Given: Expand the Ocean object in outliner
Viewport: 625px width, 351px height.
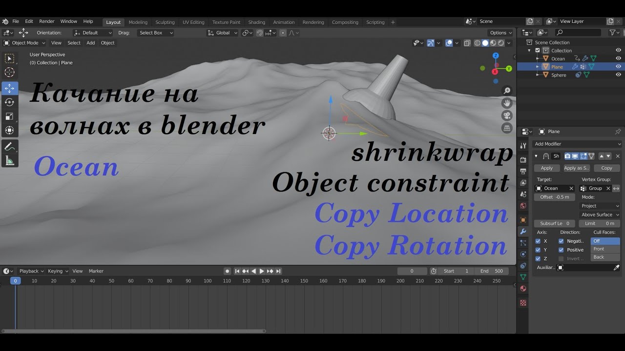Looking at the screenshot, I should (x=538, y=58).
